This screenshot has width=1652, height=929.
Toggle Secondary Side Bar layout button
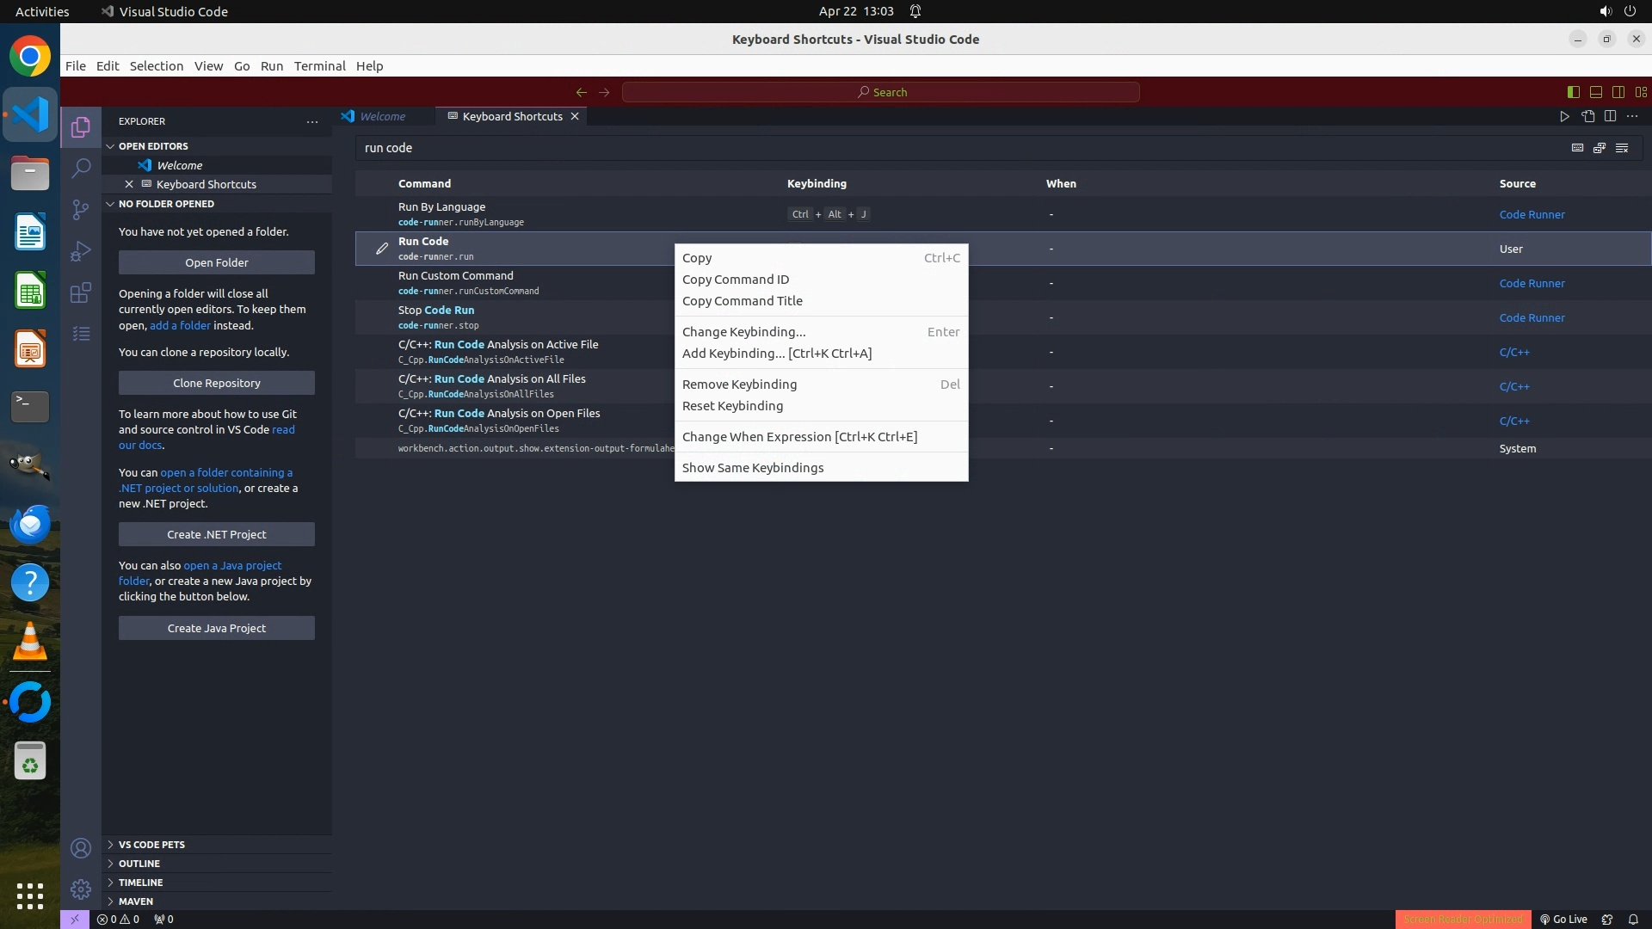coord(1618,92)
